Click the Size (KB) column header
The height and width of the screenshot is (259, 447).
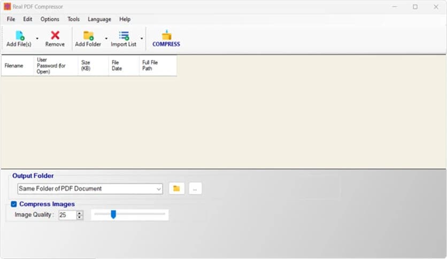pos(93,66)
